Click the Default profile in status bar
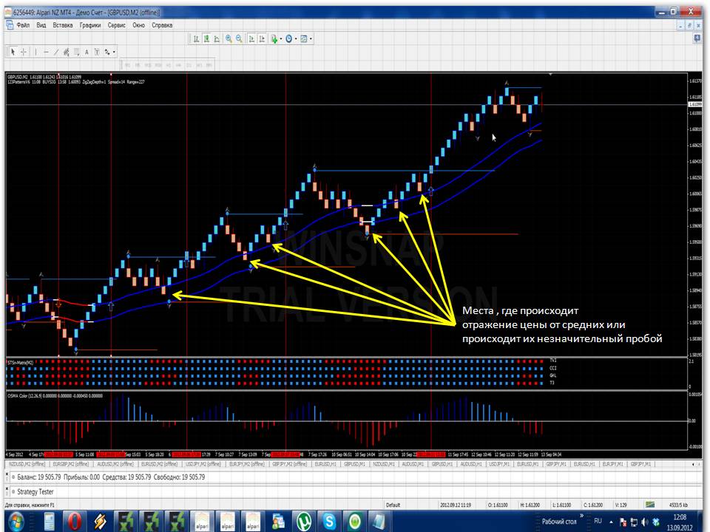The height and width of the screenshot is (532, 710). [393, 505]
